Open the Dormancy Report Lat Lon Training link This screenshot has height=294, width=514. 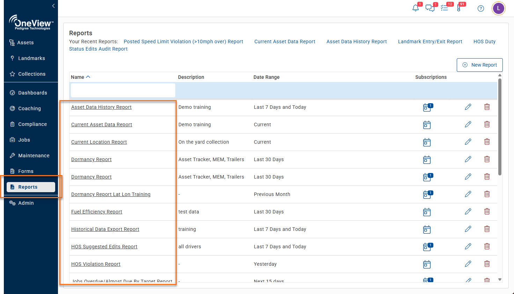(x=111, y=194)
